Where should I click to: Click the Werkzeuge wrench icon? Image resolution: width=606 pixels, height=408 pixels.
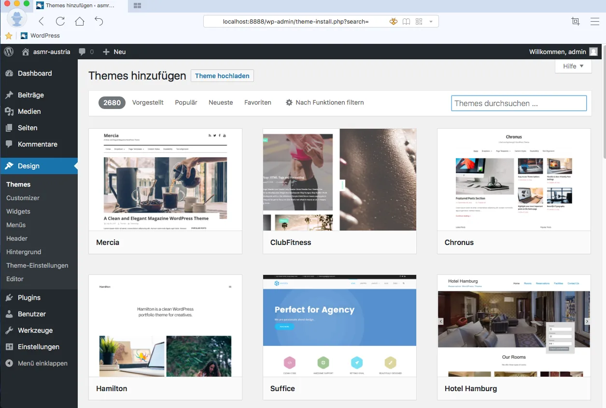(x=9, y=330)
